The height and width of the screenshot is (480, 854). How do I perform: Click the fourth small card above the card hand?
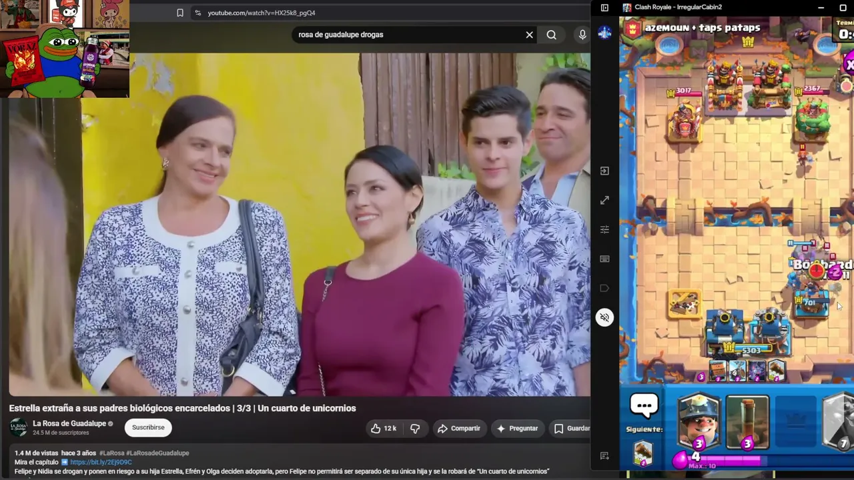[777, 370]
